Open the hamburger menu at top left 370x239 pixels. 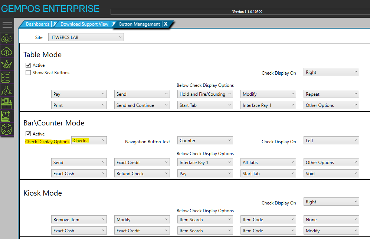[7, 25]
